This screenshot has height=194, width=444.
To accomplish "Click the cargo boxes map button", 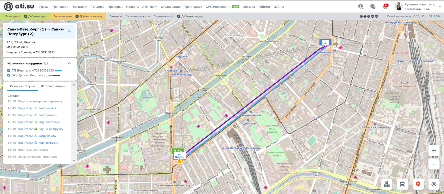I will point(387,184).
